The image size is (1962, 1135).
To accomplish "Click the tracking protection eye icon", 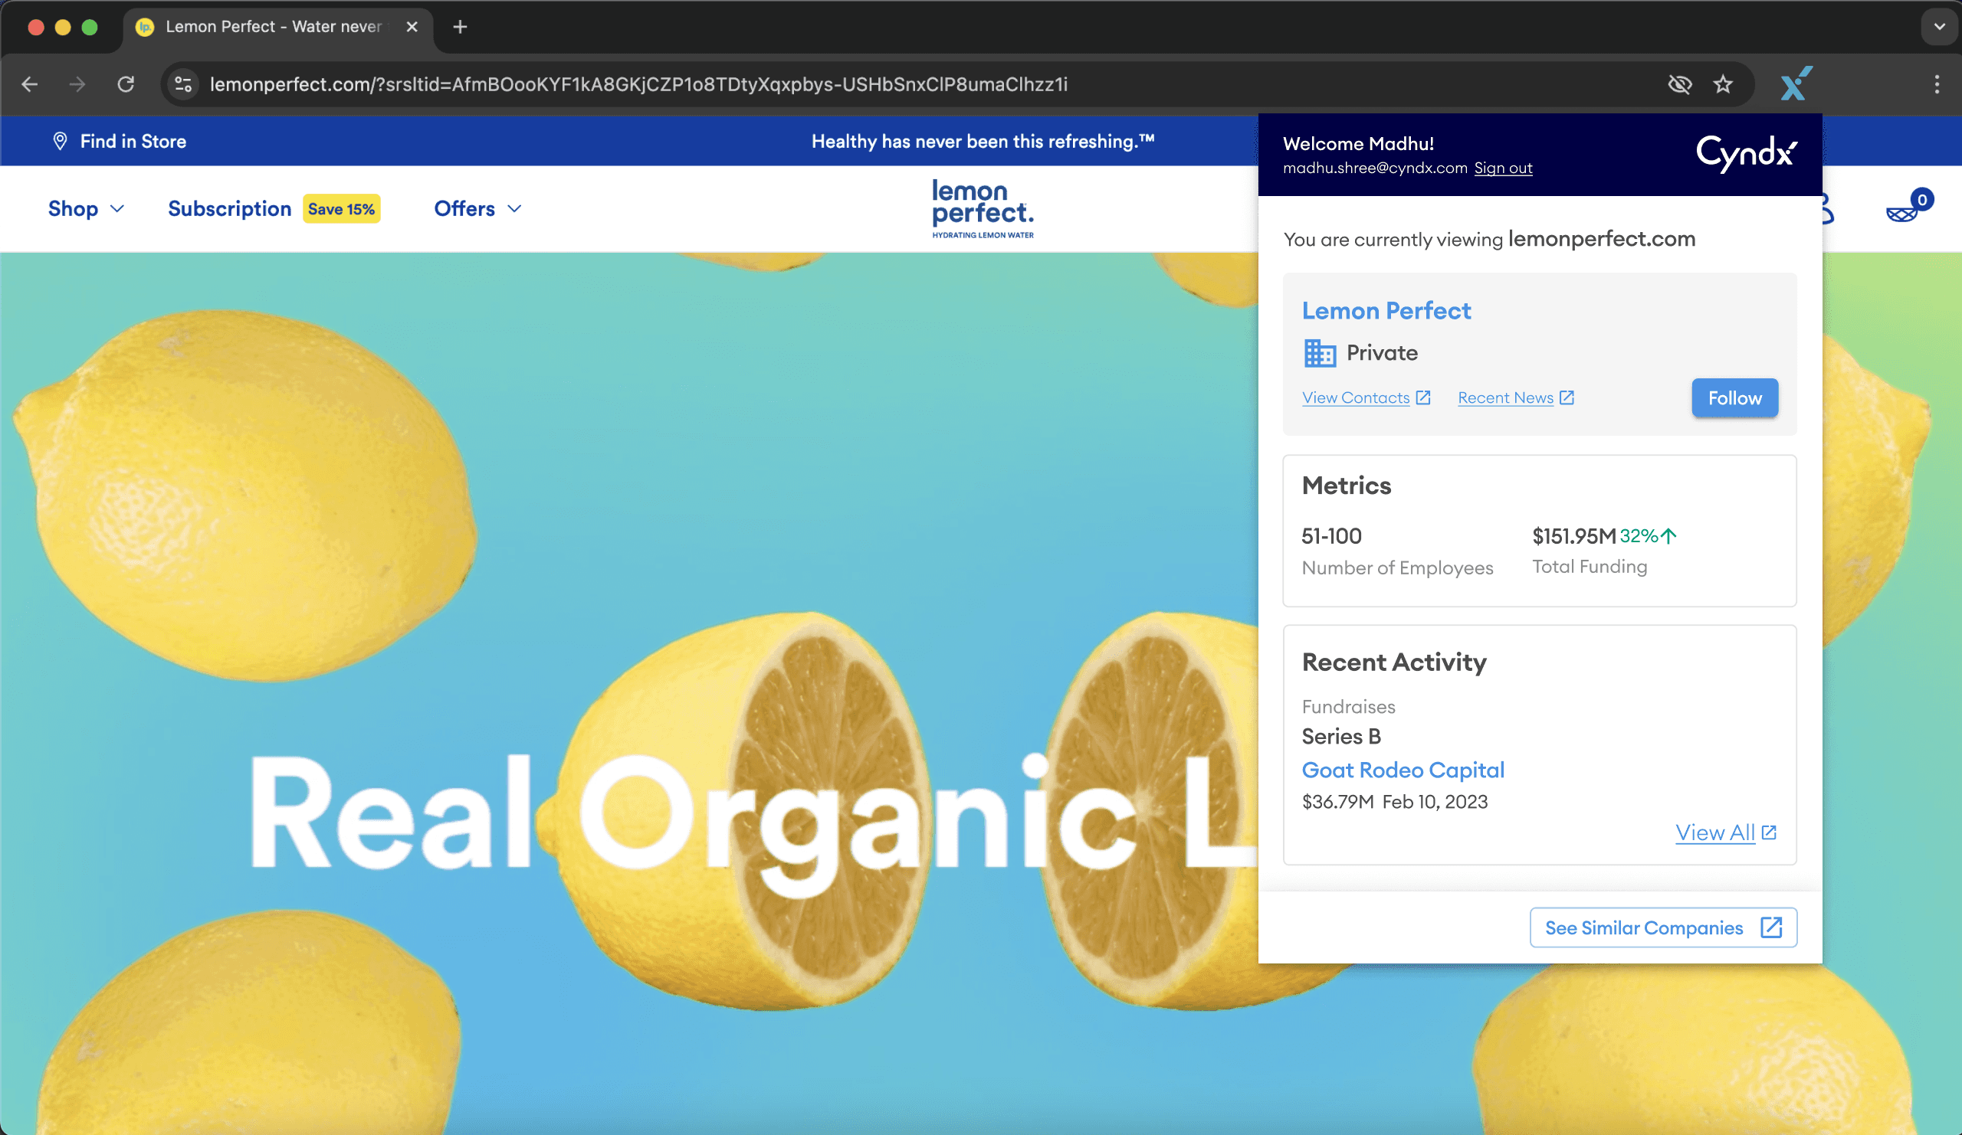I will [1679, 84].
